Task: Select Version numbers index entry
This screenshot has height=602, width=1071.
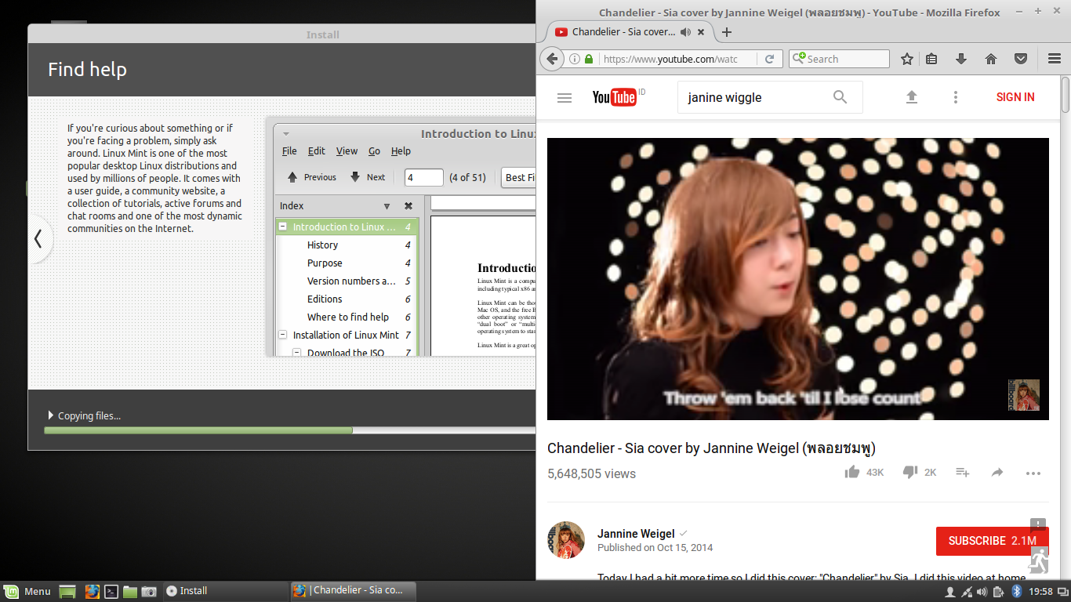Action: point(351,281)
